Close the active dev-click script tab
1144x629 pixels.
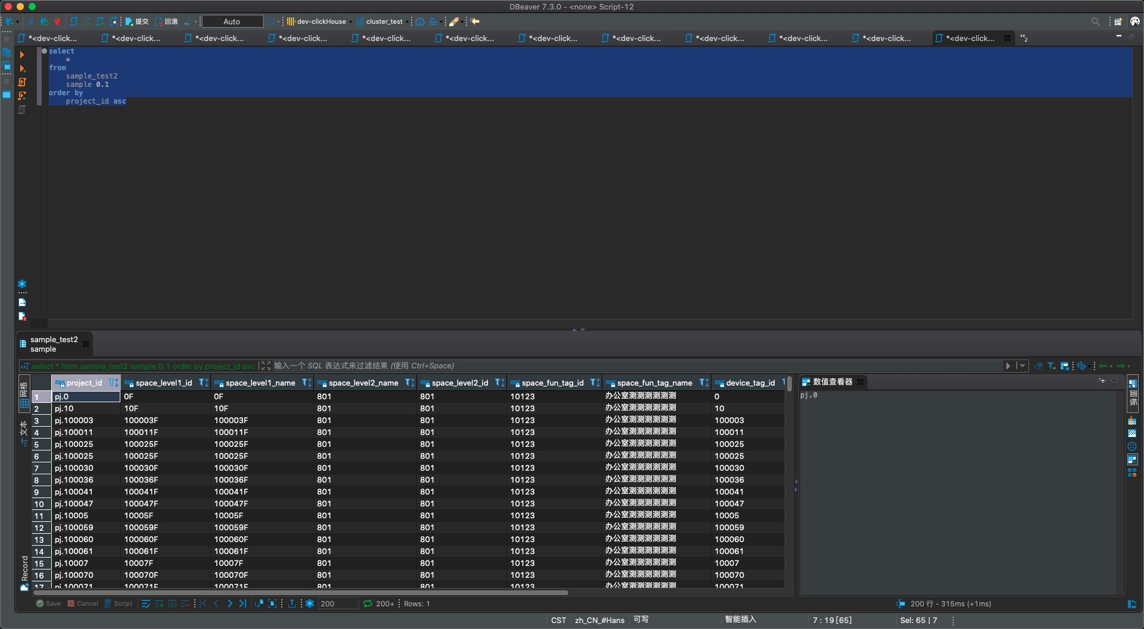(1008, 38)
